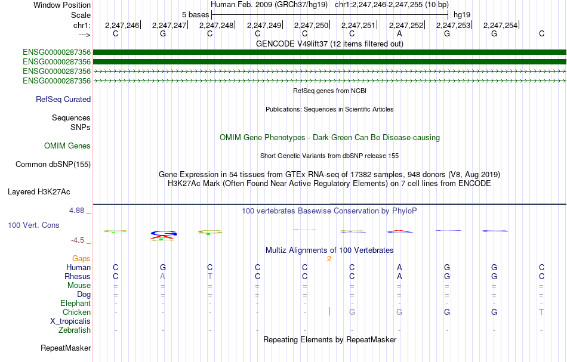This screenshot has width=567, height=362.
Task: Click Short Genetic Variants from dbSNP title
Action: click(x=329, y=156)
